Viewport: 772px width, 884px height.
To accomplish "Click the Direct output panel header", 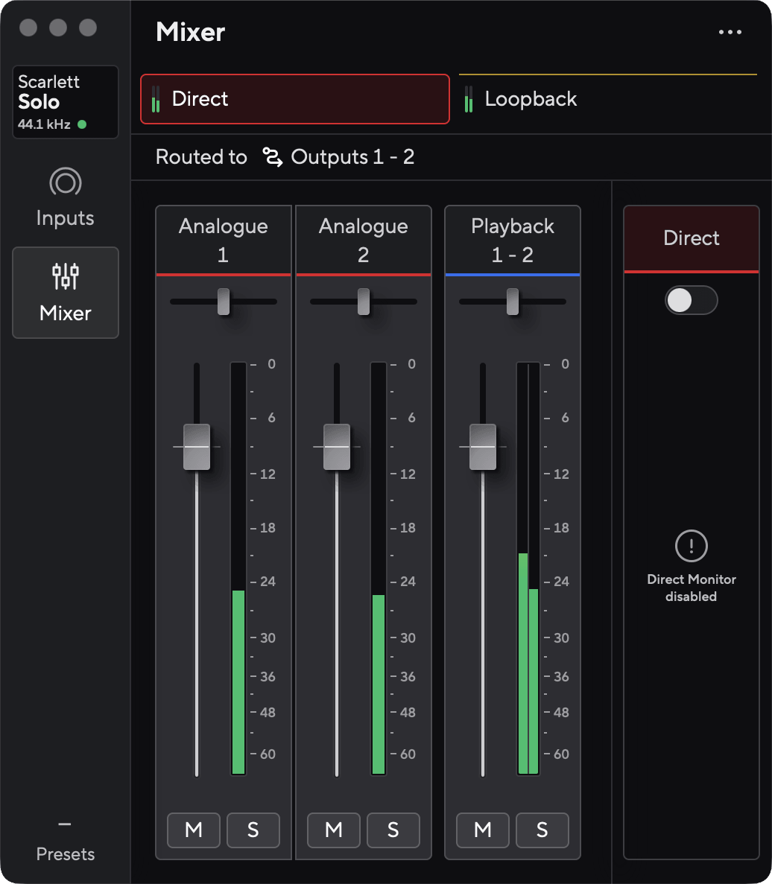I will 691,238.
